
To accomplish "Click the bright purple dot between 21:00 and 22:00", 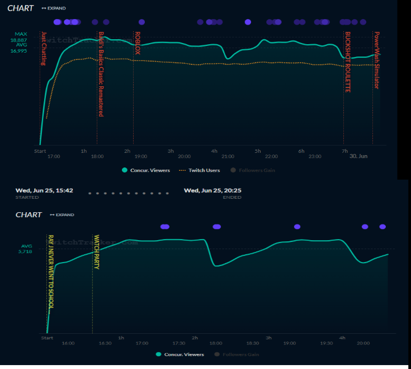I will 248,22.
